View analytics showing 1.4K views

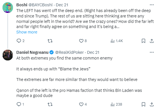[117, 41]
